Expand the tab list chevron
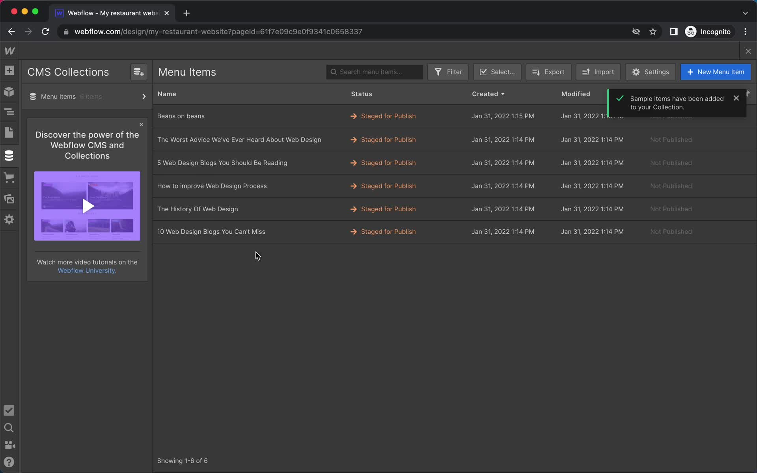757x473 pixels. (x=745, y=13)
